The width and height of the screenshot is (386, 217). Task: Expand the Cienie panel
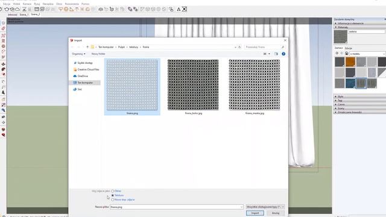pos(359,104)
